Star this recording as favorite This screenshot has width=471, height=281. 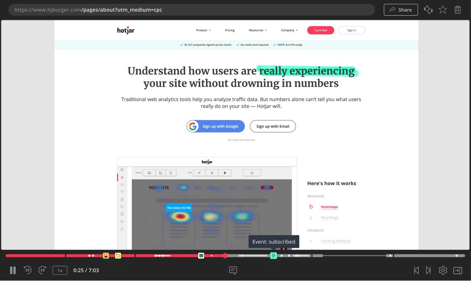443,10
